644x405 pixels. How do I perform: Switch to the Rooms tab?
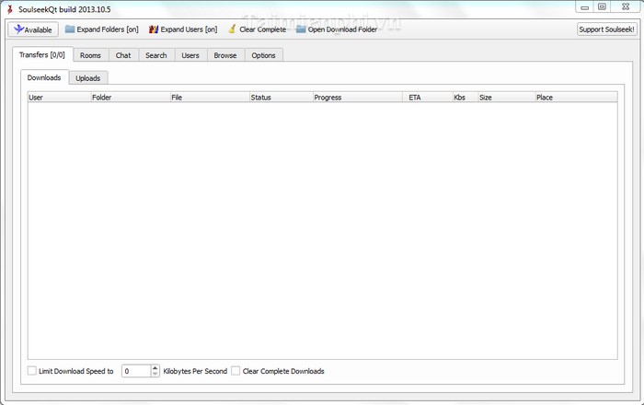click(90, 55)
